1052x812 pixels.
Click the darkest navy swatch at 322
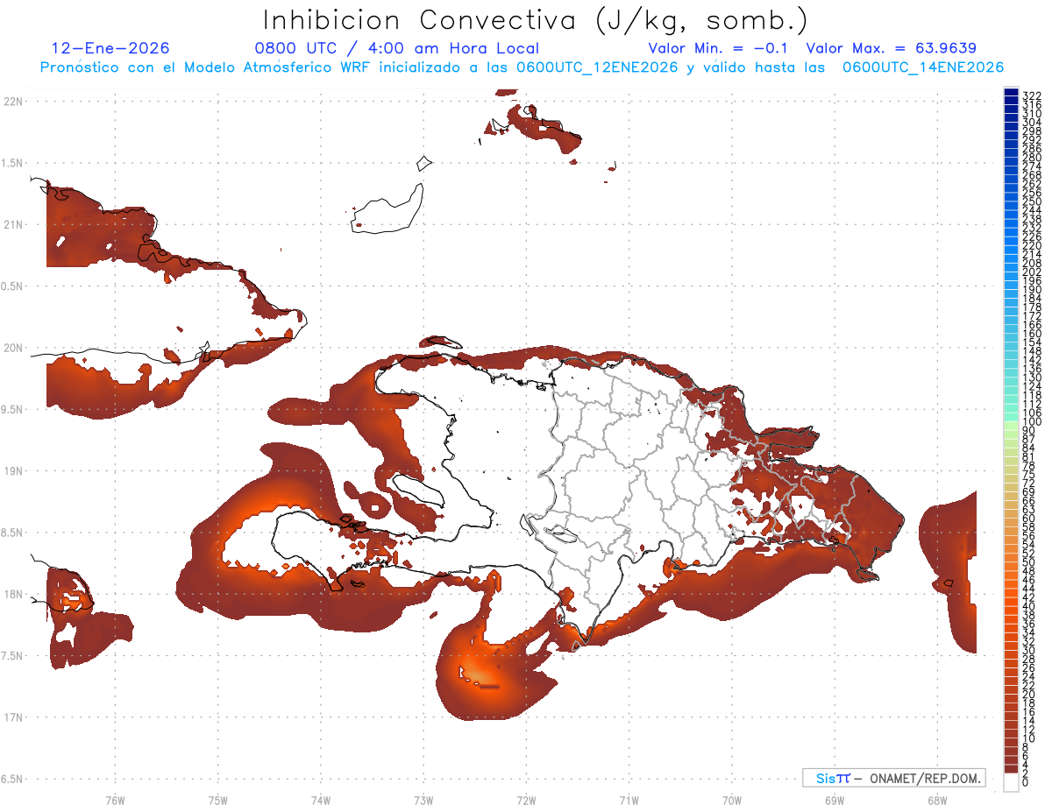[x=1012, y=93]
